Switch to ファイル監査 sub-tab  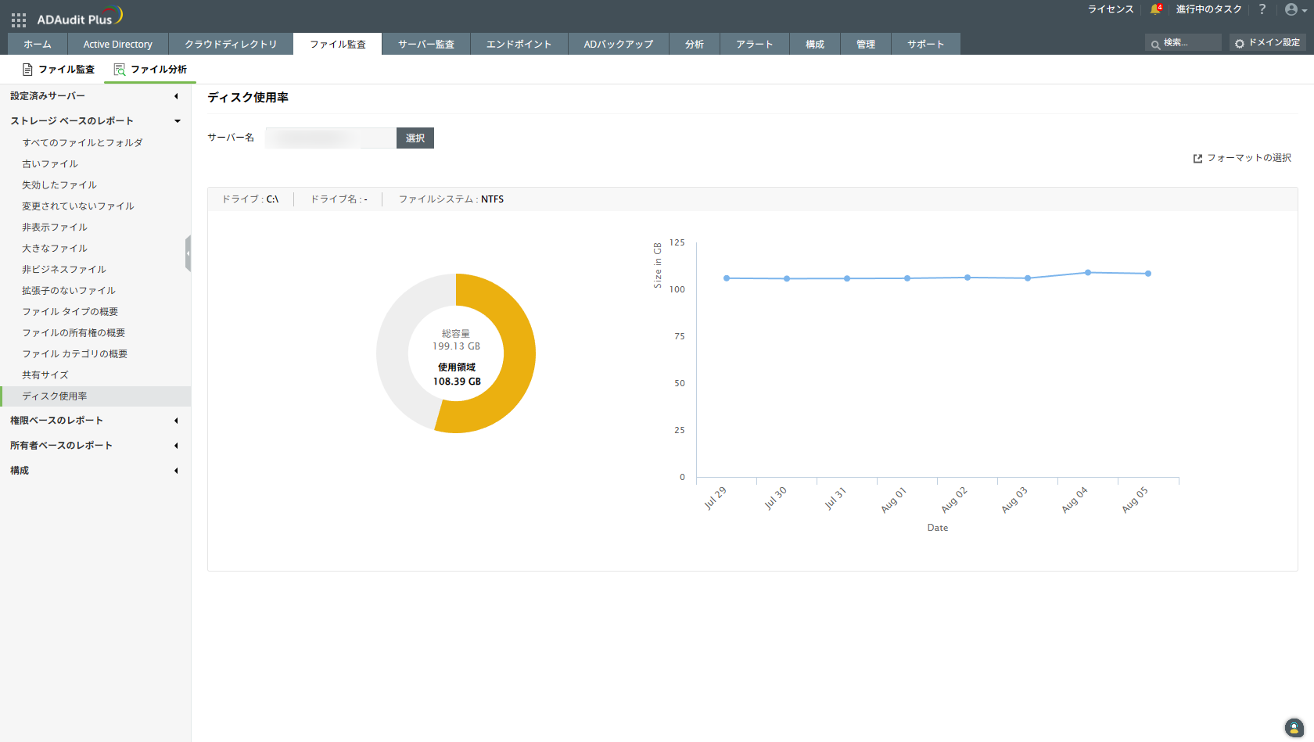59,70
